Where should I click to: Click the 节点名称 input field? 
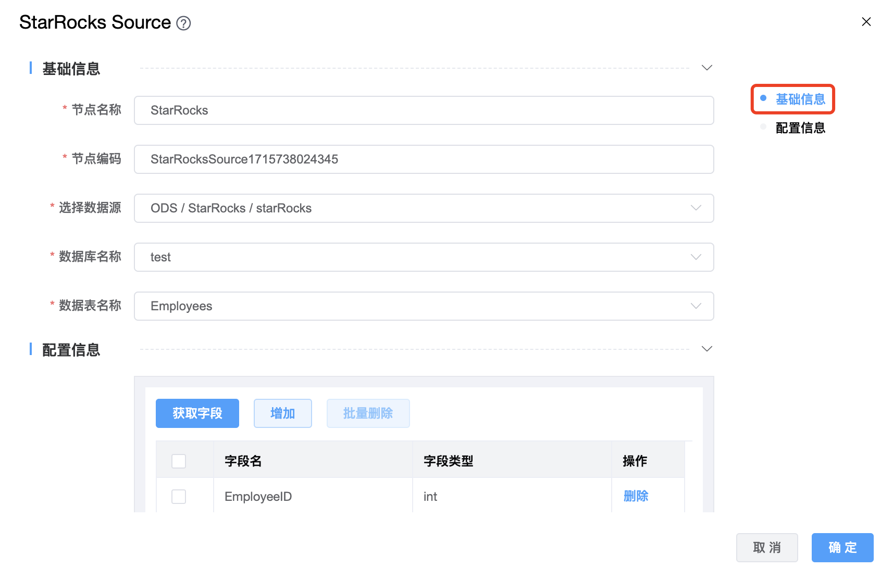[423, 110]
